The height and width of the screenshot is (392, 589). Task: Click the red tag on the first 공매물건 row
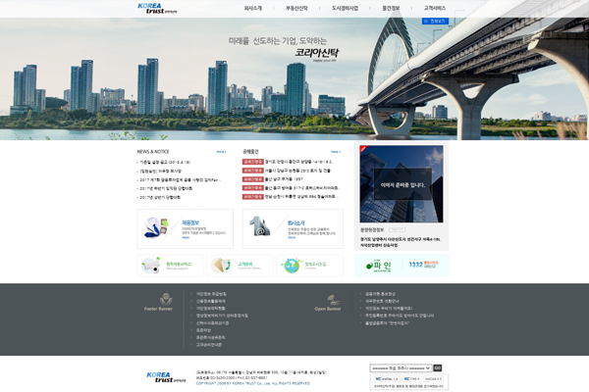pos(253,162)
